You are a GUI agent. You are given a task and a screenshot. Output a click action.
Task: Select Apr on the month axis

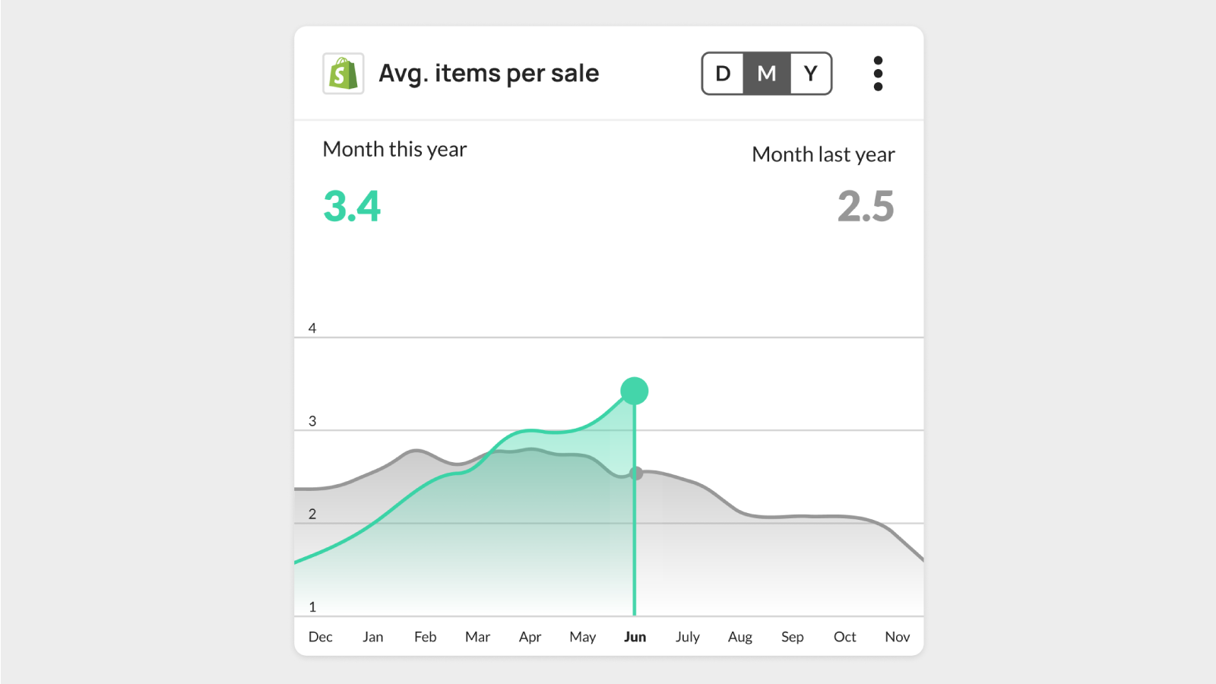(x=530, y=637)
